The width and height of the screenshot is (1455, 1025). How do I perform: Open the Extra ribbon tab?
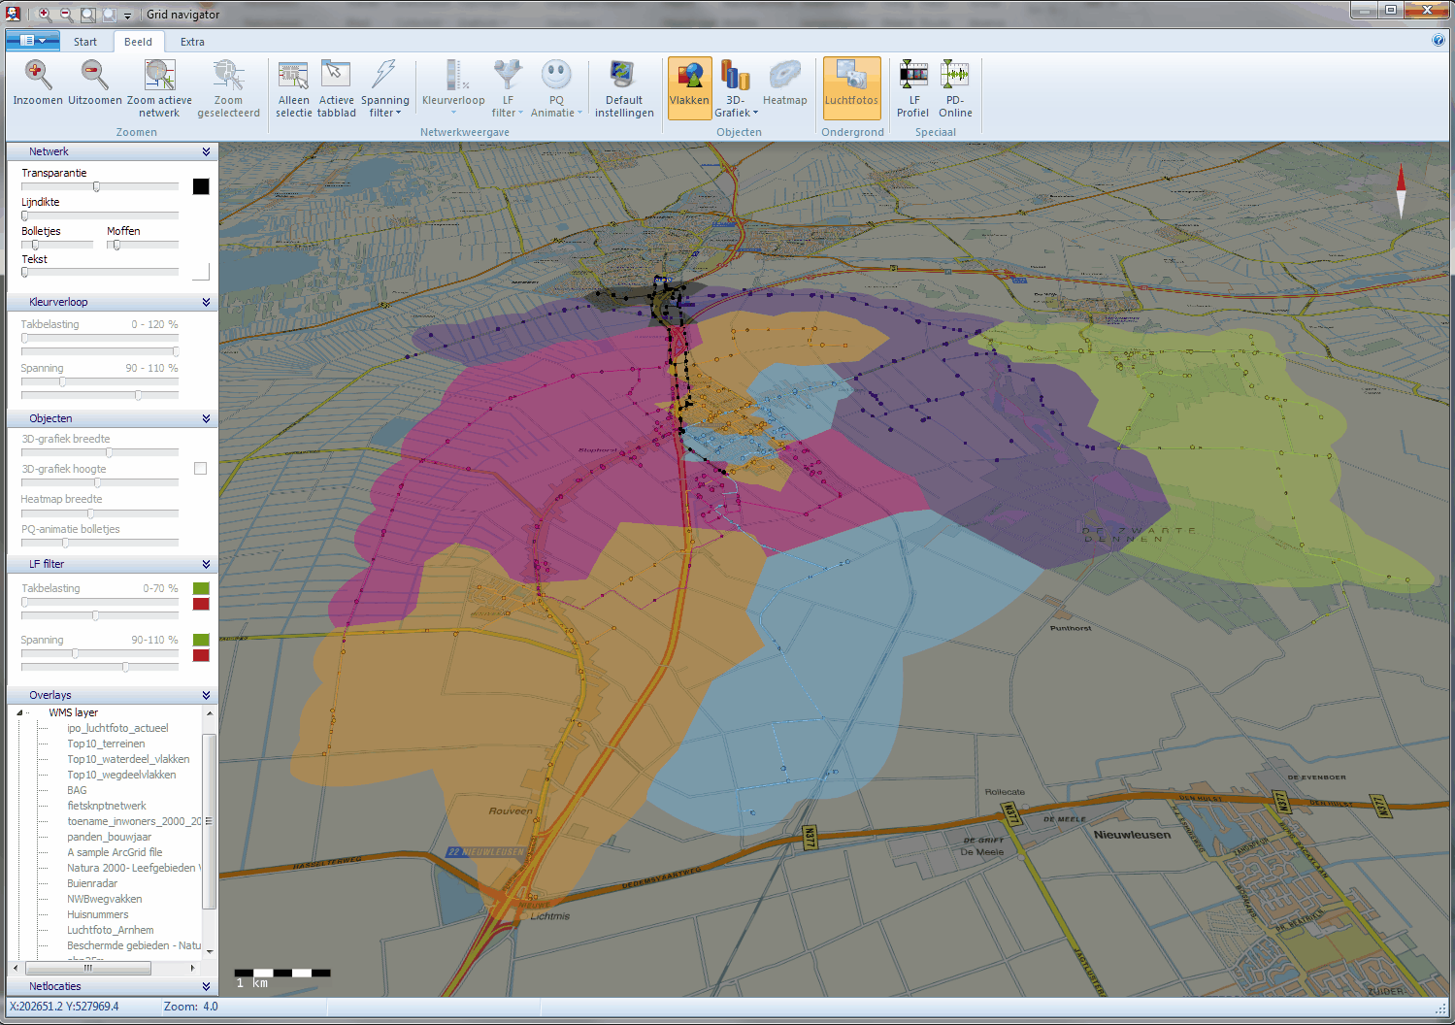pyautogui.click(x=192, y=42)
